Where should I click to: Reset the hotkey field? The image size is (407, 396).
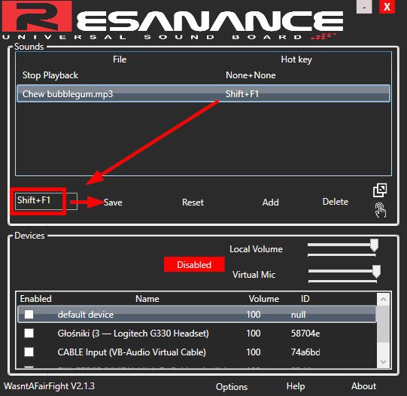(193, 202)
